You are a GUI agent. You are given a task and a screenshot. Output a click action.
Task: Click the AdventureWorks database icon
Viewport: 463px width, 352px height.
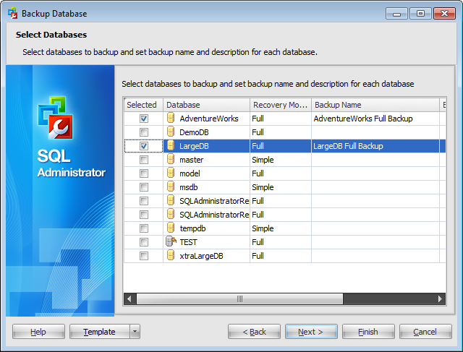pos(171,119)
